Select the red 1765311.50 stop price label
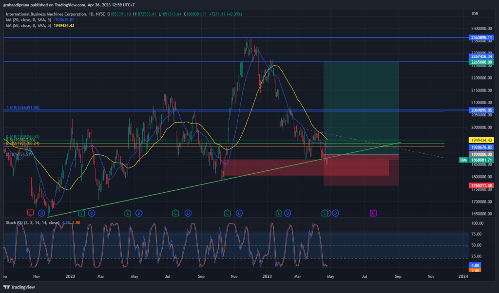499x293 pixels. pyautogui.click(x=481, y=185)
